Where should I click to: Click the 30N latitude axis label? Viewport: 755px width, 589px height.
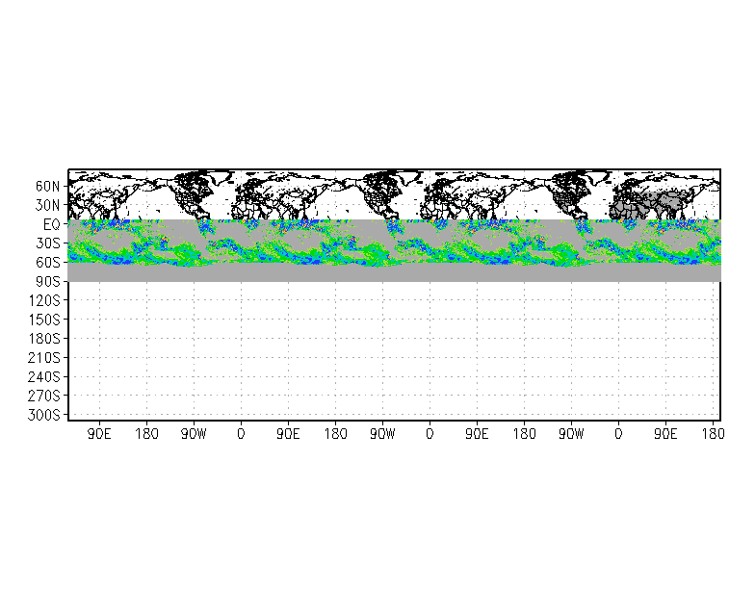coord(47,206)
